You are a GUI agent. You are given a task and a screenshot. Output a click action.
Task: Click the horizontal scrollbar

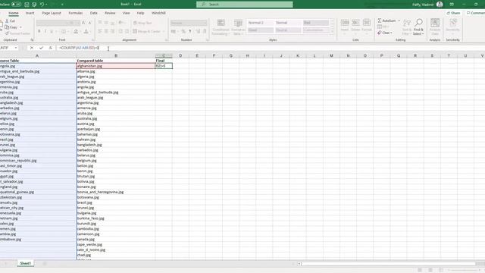(388, 264)
